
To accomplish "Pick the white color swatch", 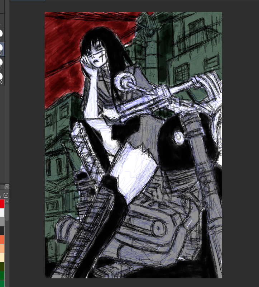I will [2, 213].
